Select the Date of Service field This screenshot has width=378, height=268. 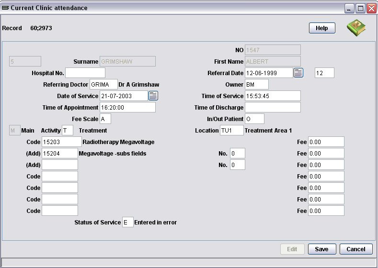click(x=124, y=96)
